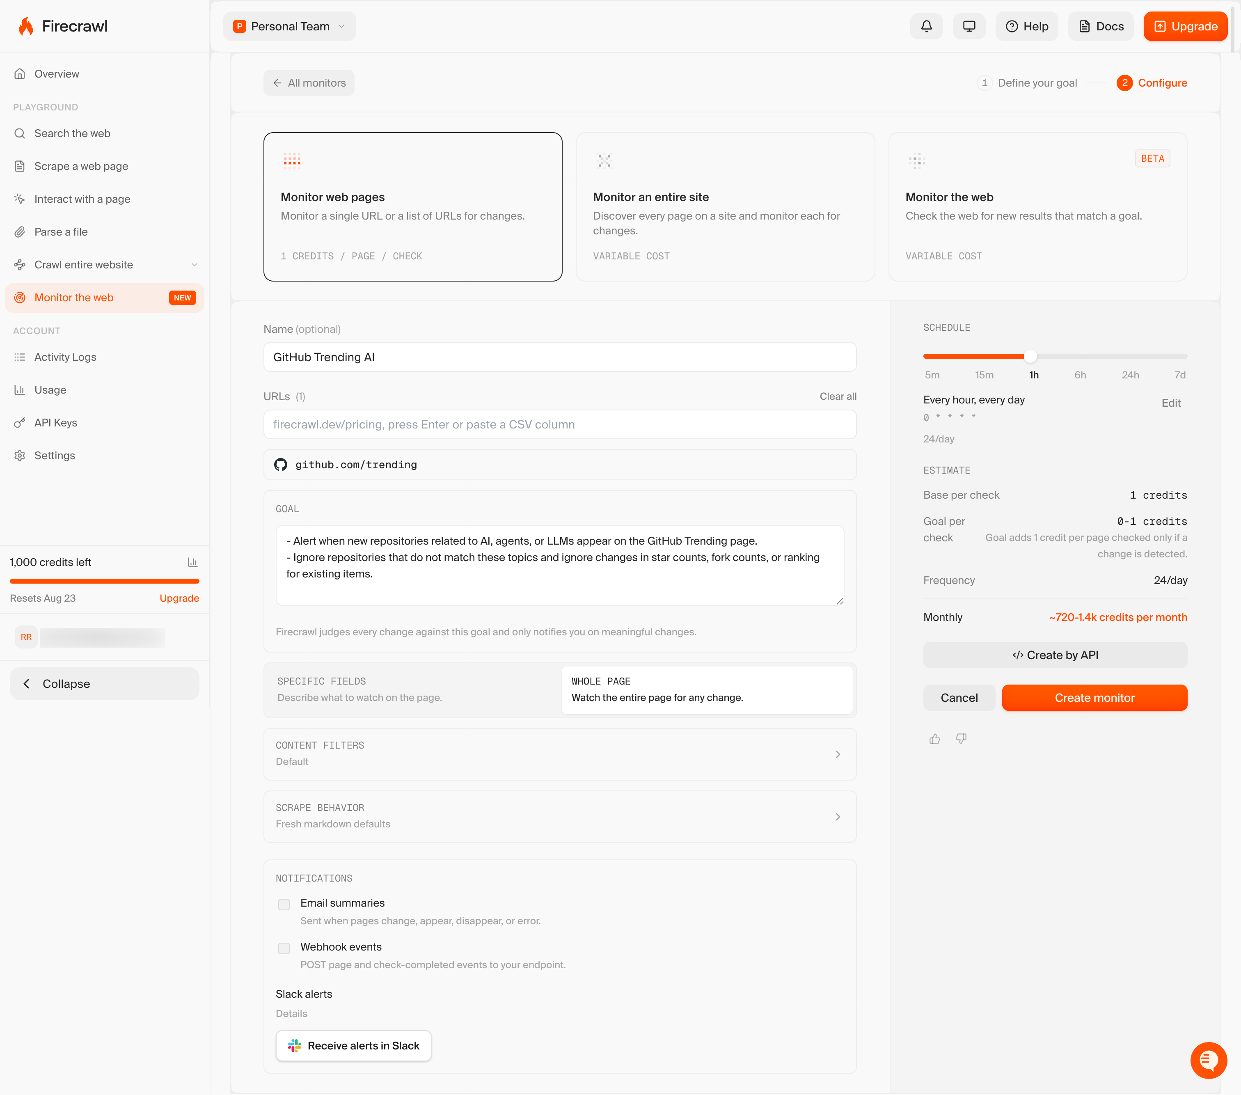Go to step 1 Define your goal
The image size is (1241, 1095).
(x=1027, y=82)
